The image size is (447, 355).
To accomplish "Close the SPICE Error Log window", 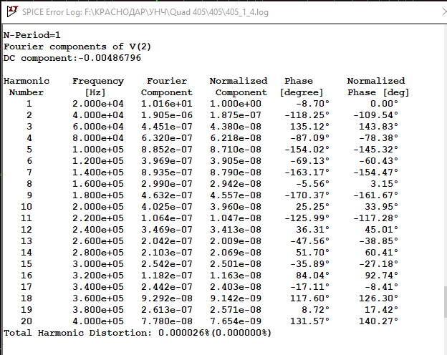I will coord(444,11).
